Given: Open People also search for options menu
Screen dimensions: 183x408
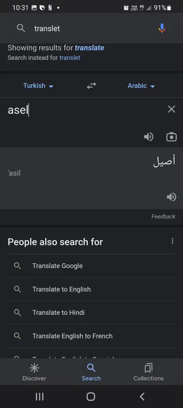Looking at the screenshot, I should (172, 241).
